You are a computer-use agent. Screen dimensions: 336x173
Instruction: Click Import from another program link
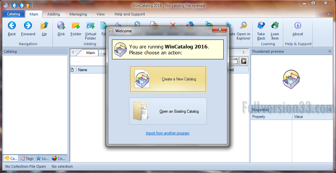coord(168,133)
